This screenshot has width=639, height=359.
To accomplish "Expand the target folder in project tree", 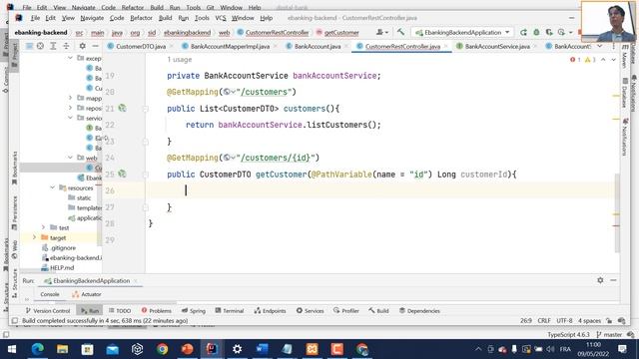I will [34, 237].
